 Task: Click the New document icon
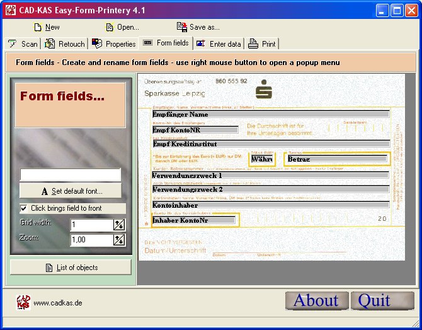[x=38, y=27]
